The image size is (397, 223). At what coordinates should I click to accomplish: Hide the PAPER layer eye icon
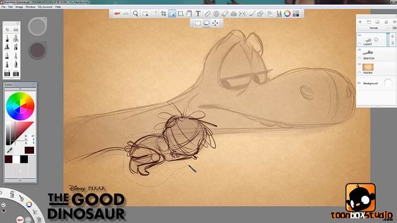(x=360, y=64)
